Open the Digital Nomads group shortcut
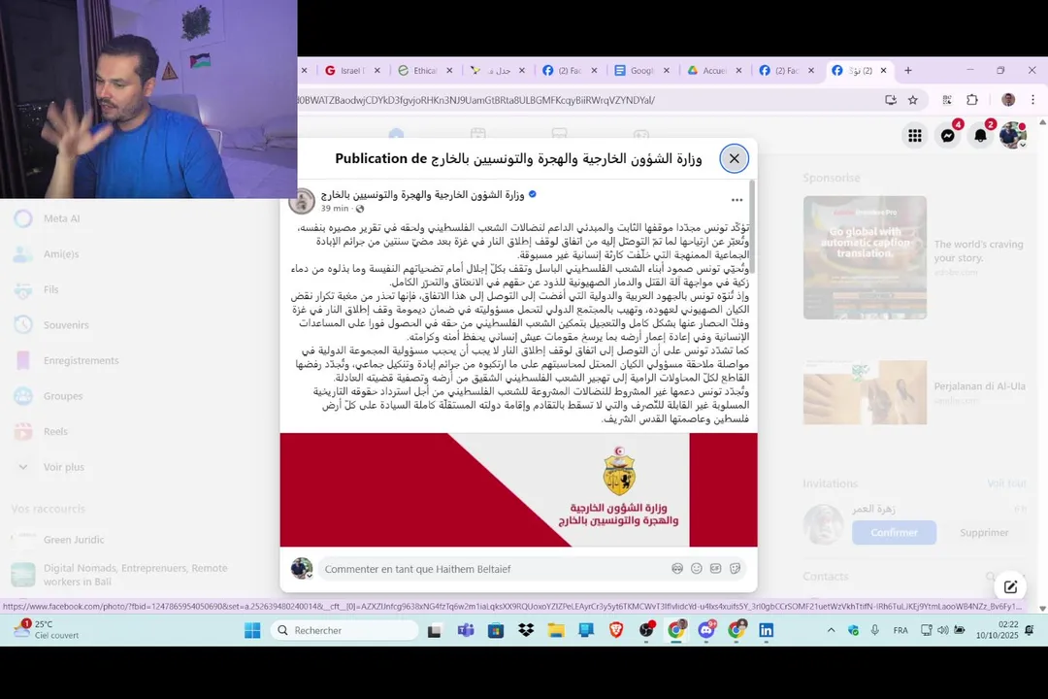 click(x=134, y=575)
